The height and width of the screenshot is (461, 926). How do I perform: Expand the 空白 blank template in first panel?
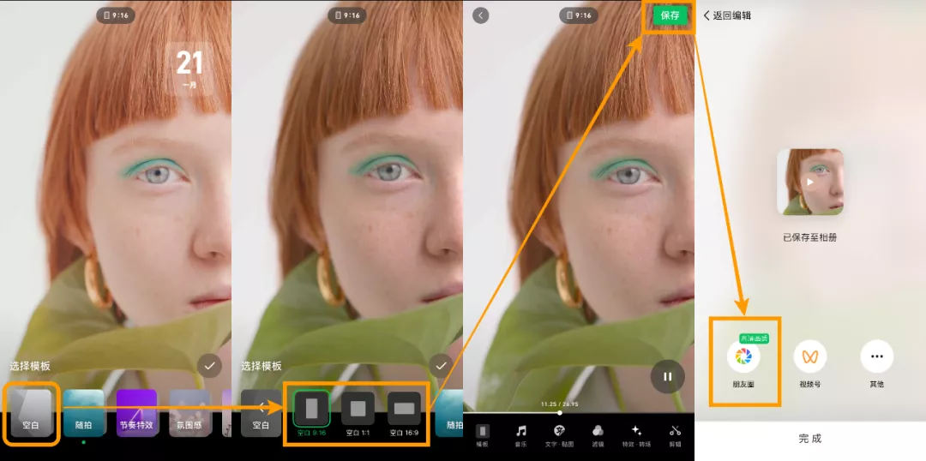[31, 412]
